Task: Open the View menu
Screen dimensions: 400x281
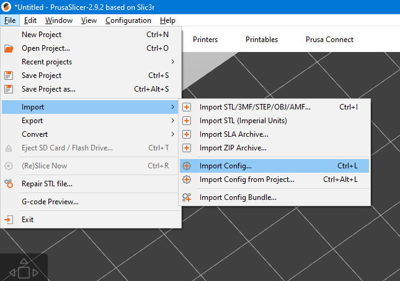Action: [x=89, y=20]
